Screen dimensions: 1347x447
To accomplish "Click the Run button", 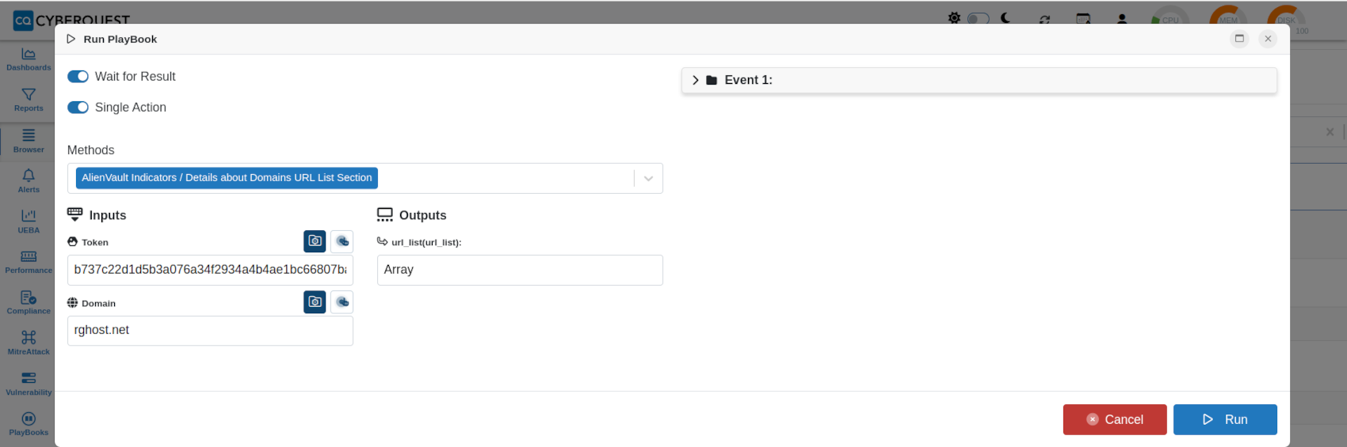I will (x=1225, y=419).
